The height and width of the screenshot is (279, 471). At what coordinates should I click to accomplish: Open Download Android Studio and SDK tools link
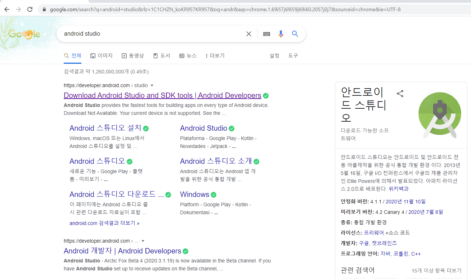162,95
